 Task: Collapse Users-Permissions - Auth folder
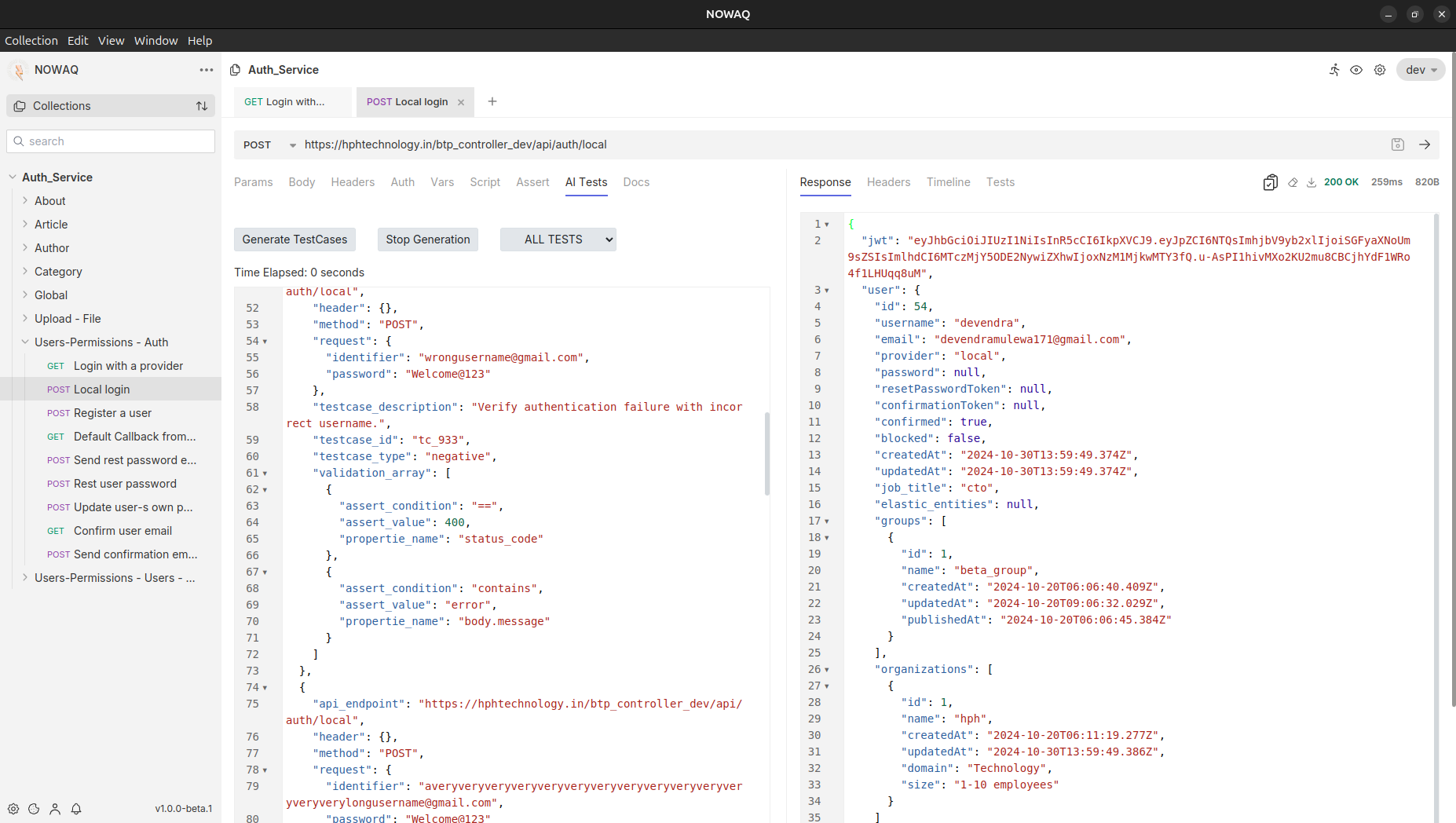[25, 342]
